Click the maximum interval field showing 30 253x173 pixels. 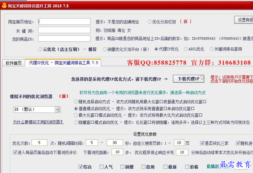tap(115, 143)
